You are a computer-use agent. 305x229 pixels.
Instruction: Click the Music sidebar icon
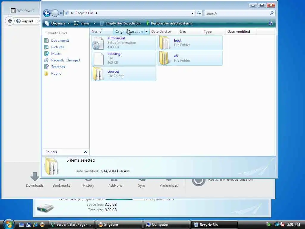point(46,54)
